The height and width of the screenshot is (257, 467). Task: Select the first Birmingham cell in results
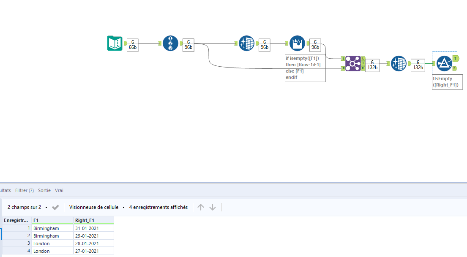[x=46, y=228]
